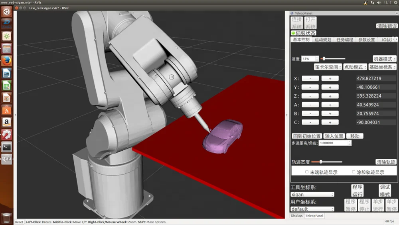The image size is (399, 225).
Task: Open the network indicator in top bar
Action: [x=372, y=2]
